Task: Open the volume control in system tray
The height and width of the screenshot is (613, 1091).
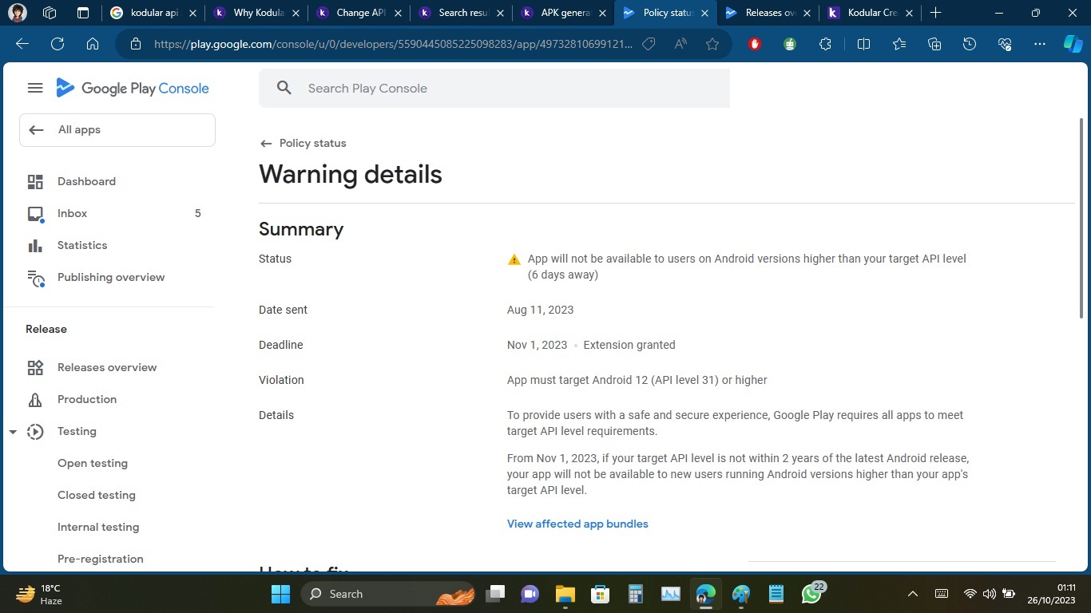Action: 990,594
